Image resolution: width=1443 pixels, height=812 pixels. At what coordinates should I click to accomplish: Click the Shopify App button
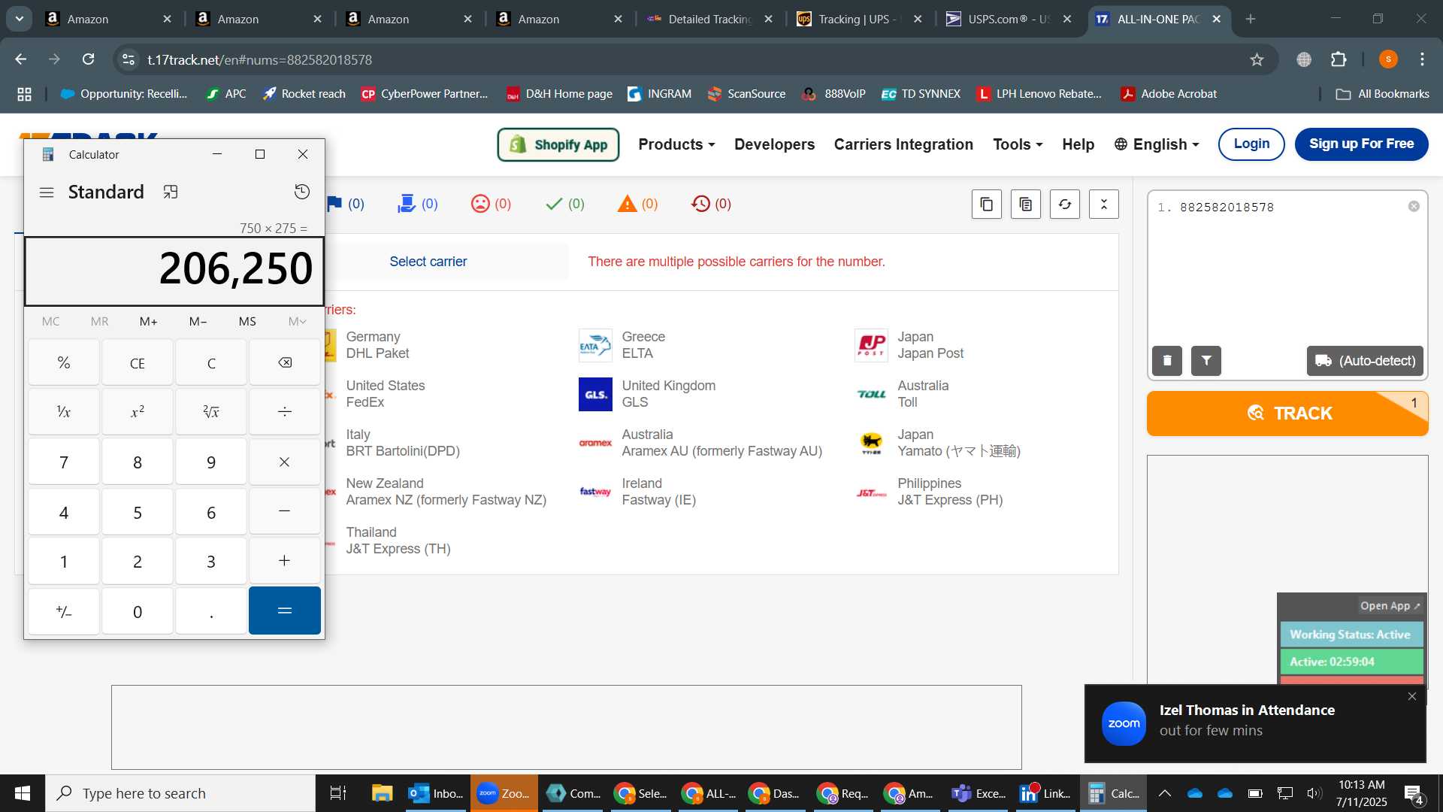558,144
